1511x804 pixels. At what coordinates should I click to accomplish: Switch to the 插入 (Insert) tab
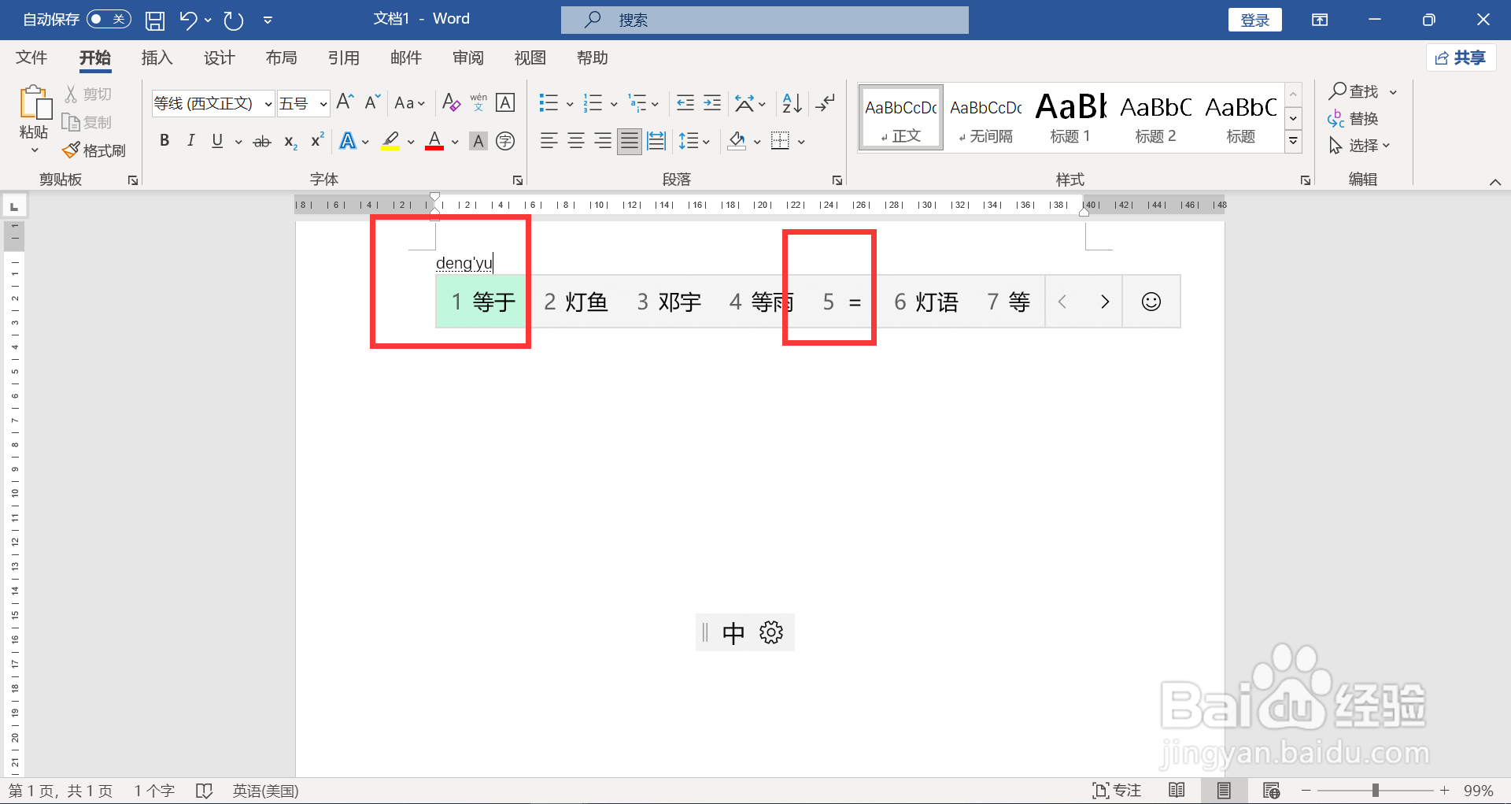[x=157, y=57]
